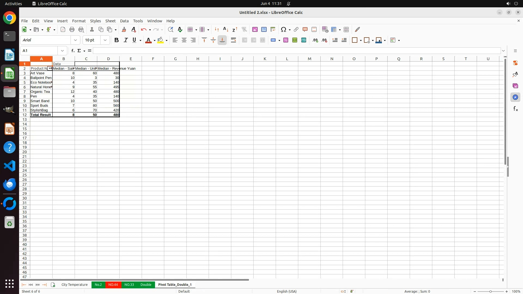Toggle Wrap Text button

tap(233, 40)
